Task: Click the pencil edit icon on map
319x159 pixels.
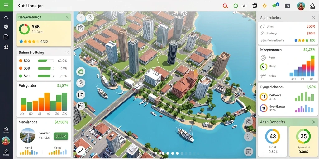Action: [80, 150]
